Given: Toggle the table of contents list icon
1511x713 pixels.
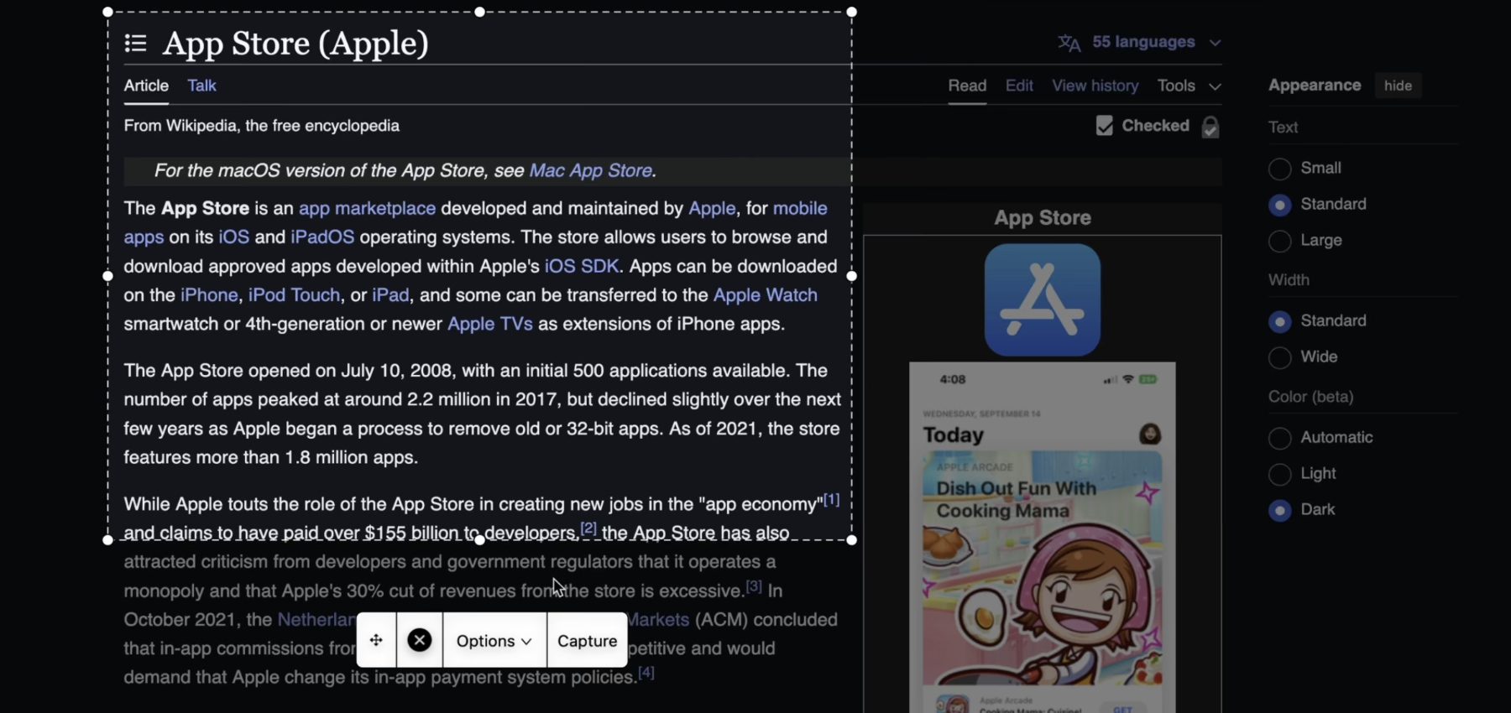Looking at the screenshot, I should [135, 43].
